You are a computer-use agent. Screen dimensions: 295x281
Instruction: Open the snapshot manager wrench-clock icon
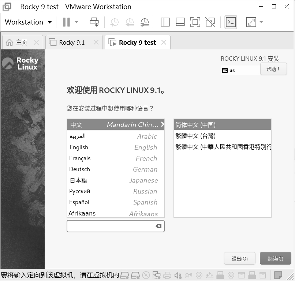click(145, 22)
